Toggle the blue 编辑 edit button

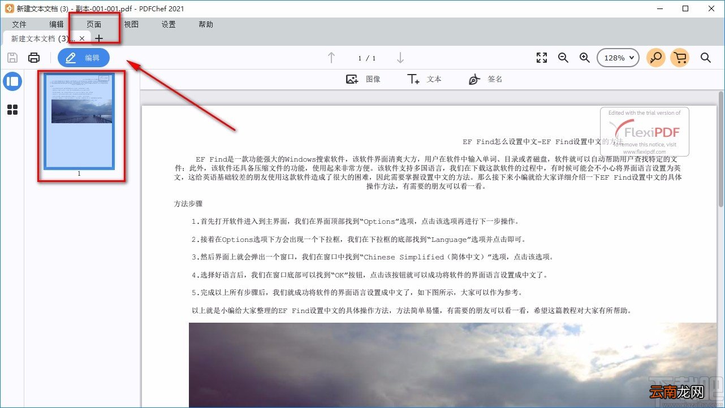click(84, 58)
